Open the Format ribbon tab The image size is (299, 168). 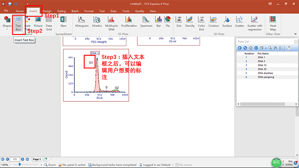pos(89,11)
